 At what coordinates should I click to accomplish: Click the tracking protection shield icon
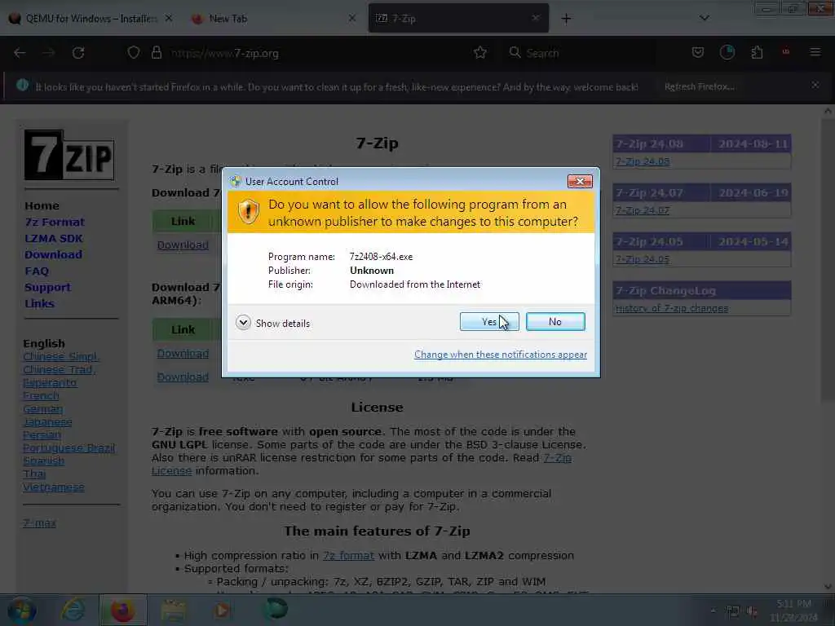134,53
